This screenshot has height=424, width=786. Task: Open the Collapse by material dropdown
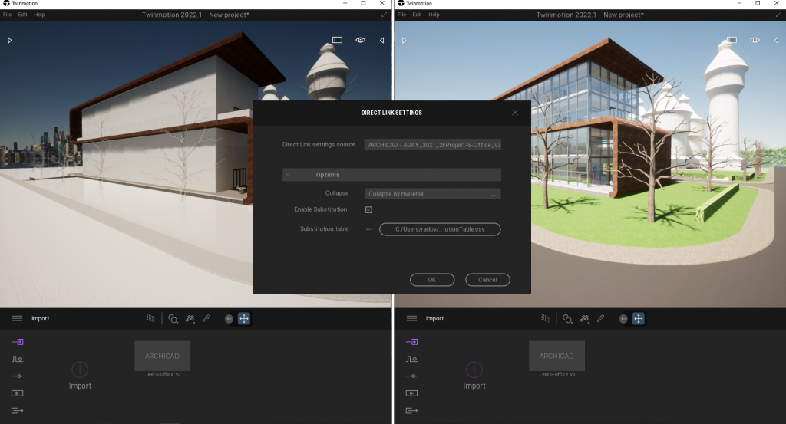[432, 194]
